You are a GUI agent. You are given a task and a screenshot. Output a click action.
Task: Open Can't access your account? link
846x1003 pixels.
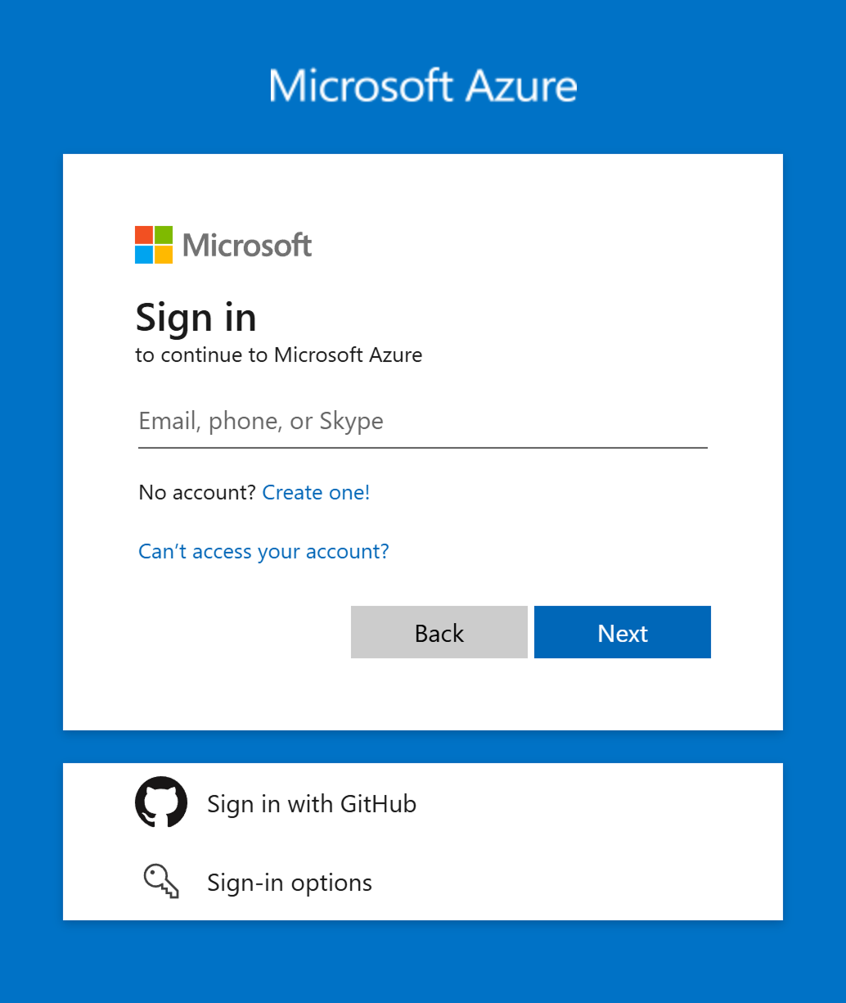coord(263,552)
